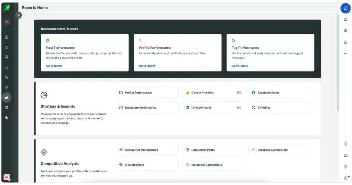Open the Competitor Performance report link
This screenshot has height=185, width=352.
coord(141,150)
